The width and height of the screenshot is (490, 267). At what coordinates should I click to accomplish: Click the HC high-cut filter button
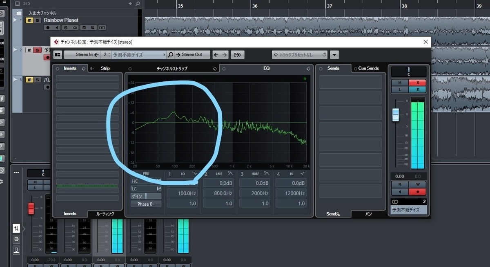tap(146, 181)
